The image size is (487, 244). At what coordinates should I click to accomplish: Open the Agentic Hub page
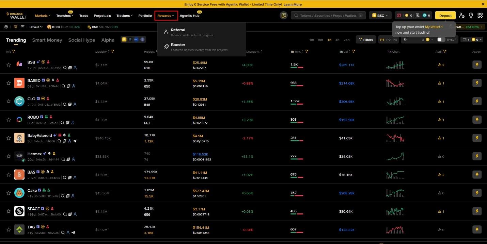(x=189, y=16)
